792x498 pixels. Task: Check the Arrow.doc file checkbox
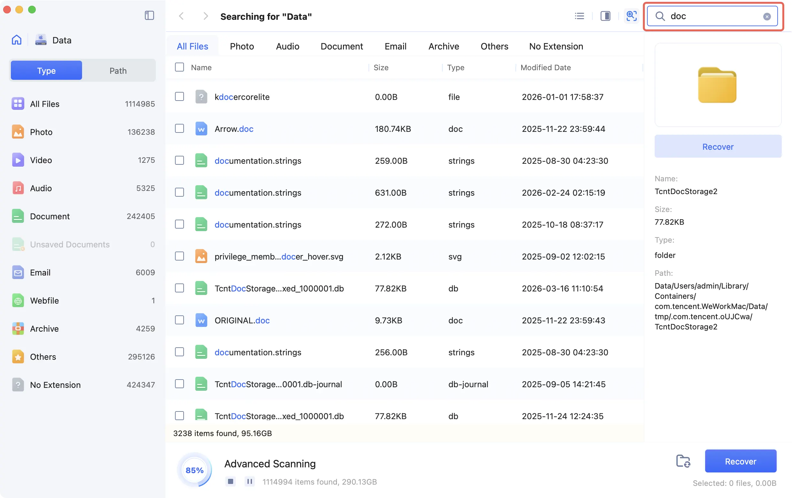179,129
